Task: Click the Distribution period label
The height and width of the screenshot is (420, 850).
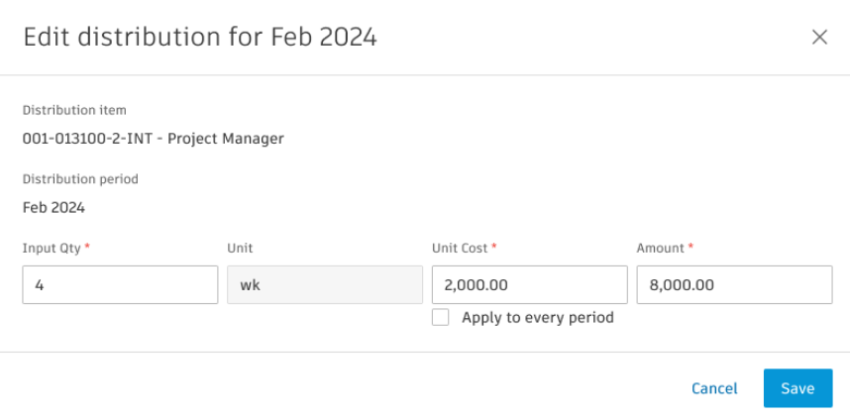Action: [x=80, y=179]
